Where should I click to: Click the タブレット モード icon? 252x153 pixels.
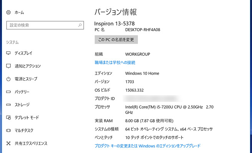tap(8, 118)
